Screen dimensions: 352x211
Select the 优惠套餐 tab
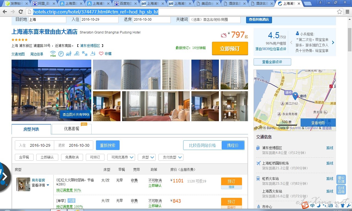[x=72, y=129]
